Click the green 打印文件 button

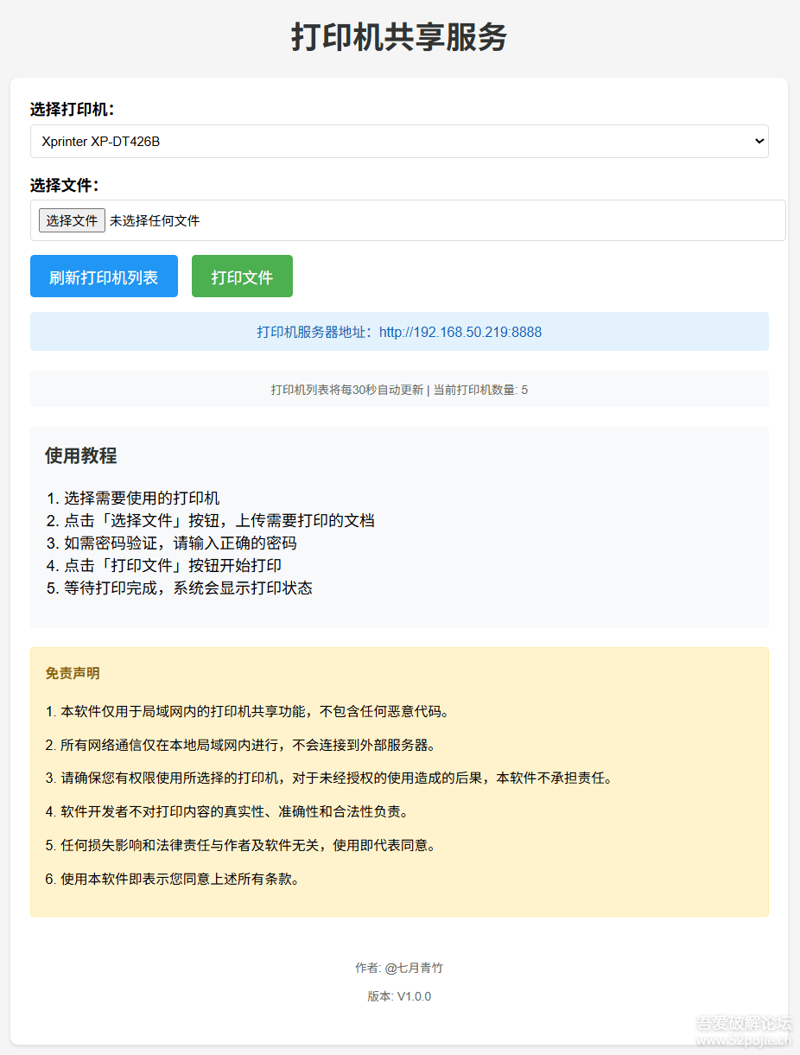point(242,276)
